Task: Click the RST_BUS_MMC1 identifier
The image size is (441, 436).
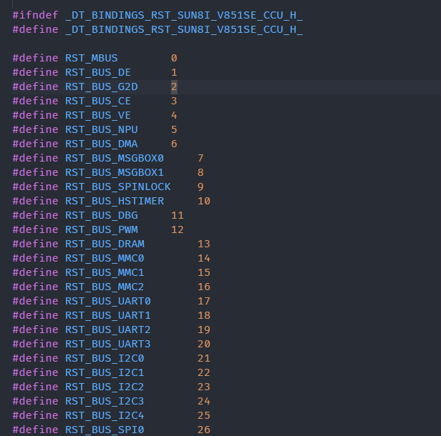Action: (105, 272)
